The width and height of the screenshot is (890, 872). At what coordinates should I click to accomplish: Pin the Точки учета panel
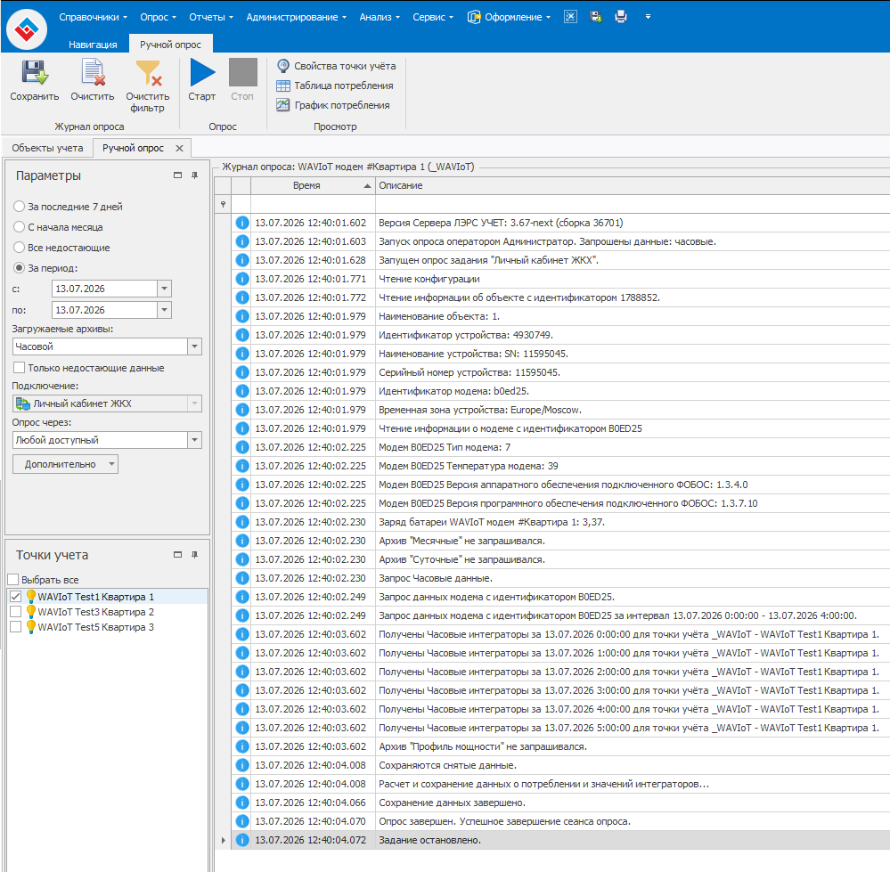195,555
